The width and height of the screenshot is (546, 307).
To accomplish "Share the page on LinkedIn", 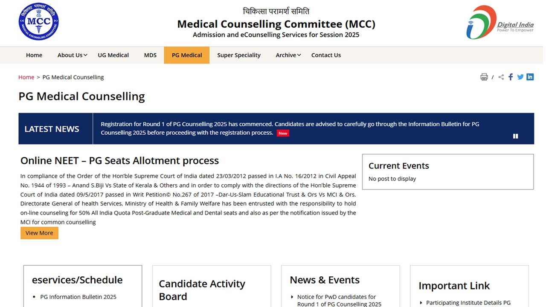I will 530,77.
